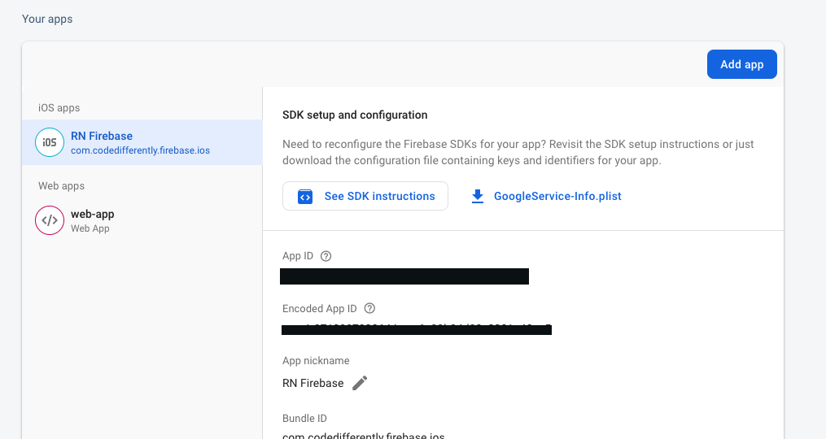Click the "iOS apps" section label
The image size is (826, 439).
tap(59, 108)
